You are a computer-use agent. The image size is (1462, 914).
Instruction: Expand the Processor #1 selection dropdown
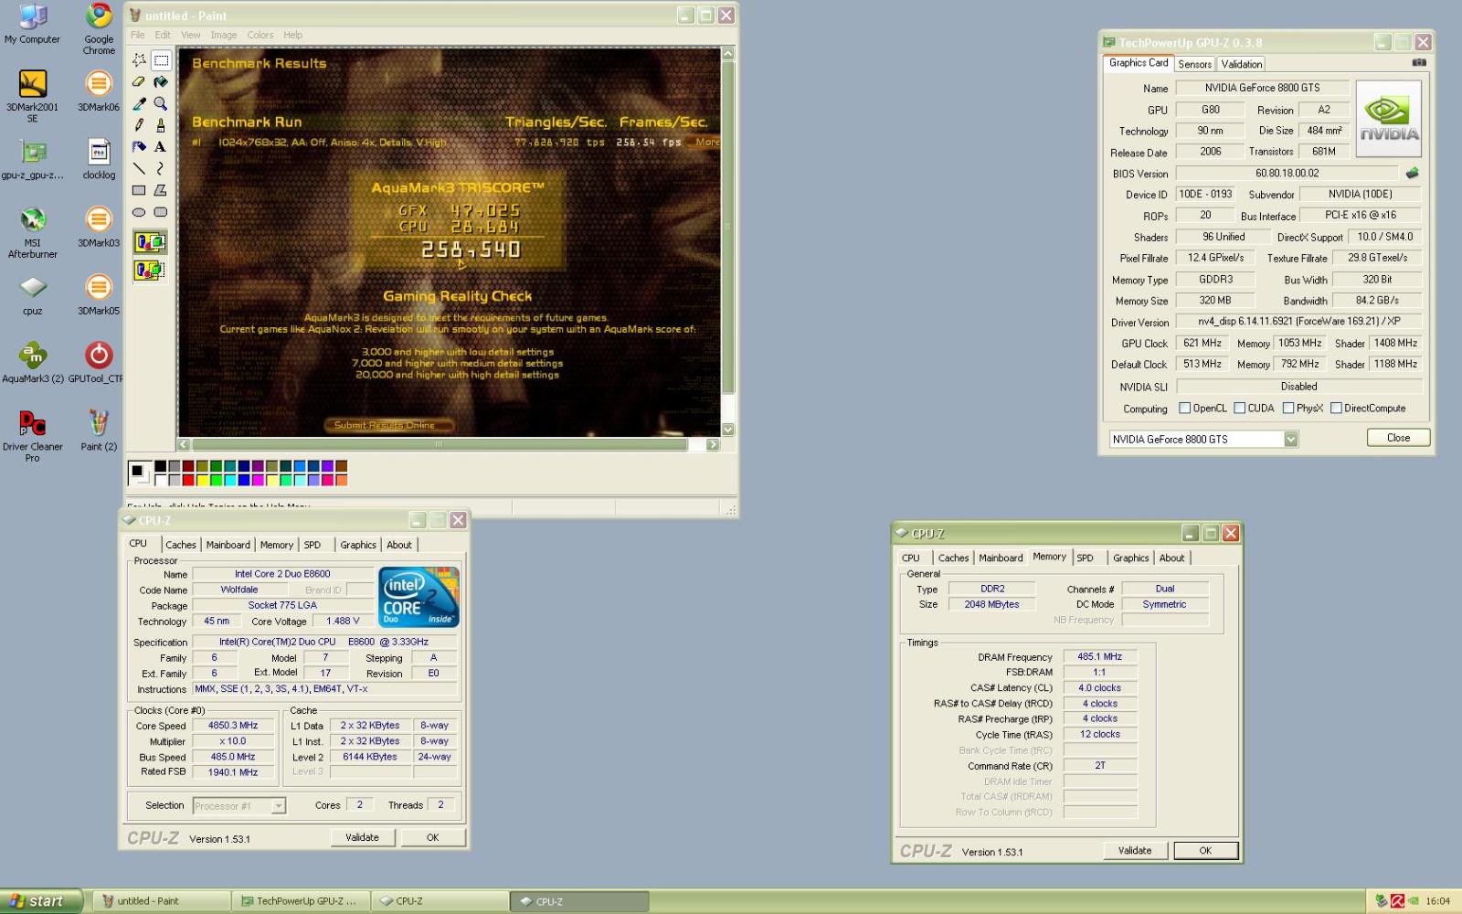tap(279, 806)
